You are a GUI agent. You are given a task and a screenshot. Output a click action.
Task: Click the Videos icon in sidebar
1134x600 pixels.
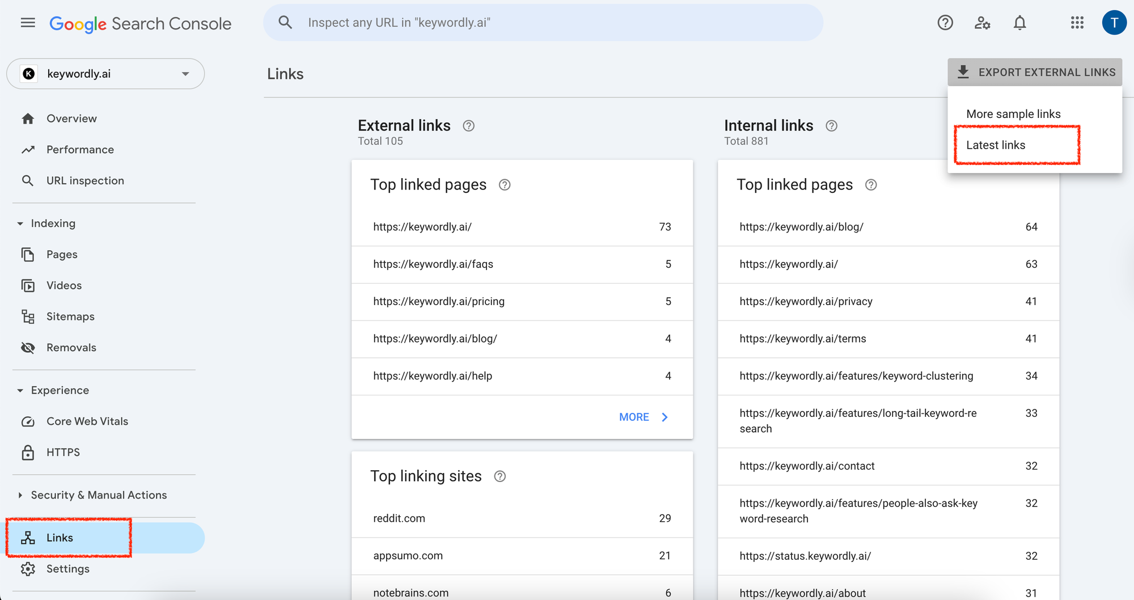[x=28, y=286]
